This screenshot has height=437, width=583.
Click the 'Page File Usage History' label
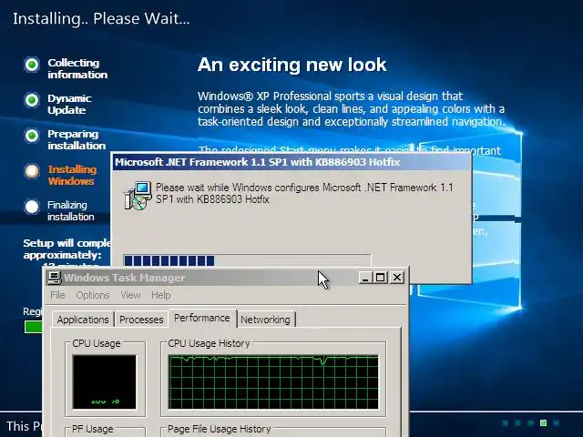[x=219, y=429]
